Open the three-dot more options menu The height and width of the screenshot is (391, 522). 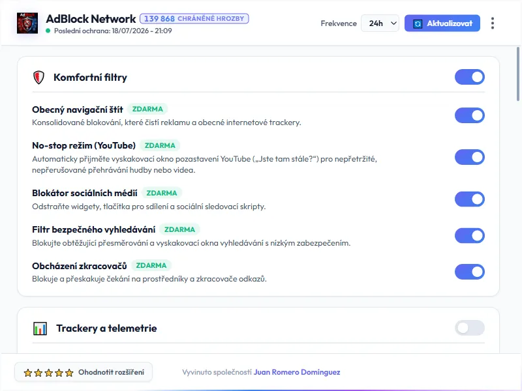click(493, 23)
